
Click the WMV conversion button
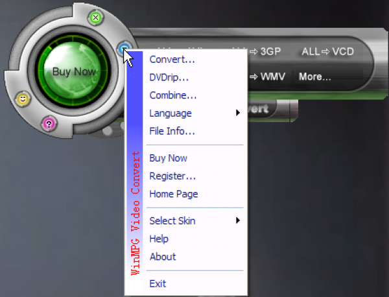click(268, 77)
